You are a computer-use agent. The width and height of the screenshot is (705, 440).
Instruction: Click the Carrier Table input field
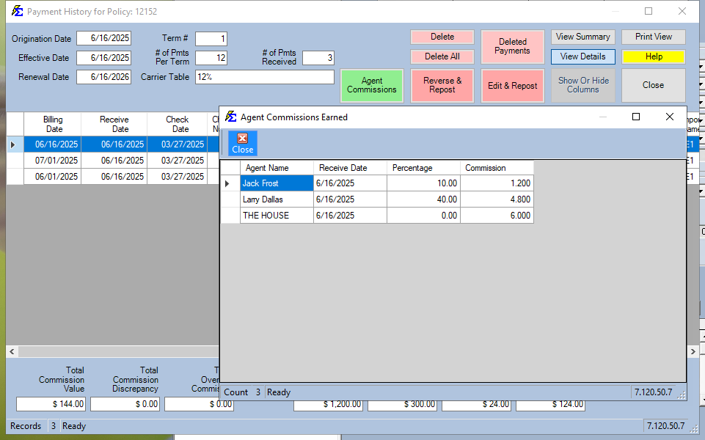click(264, 77)
